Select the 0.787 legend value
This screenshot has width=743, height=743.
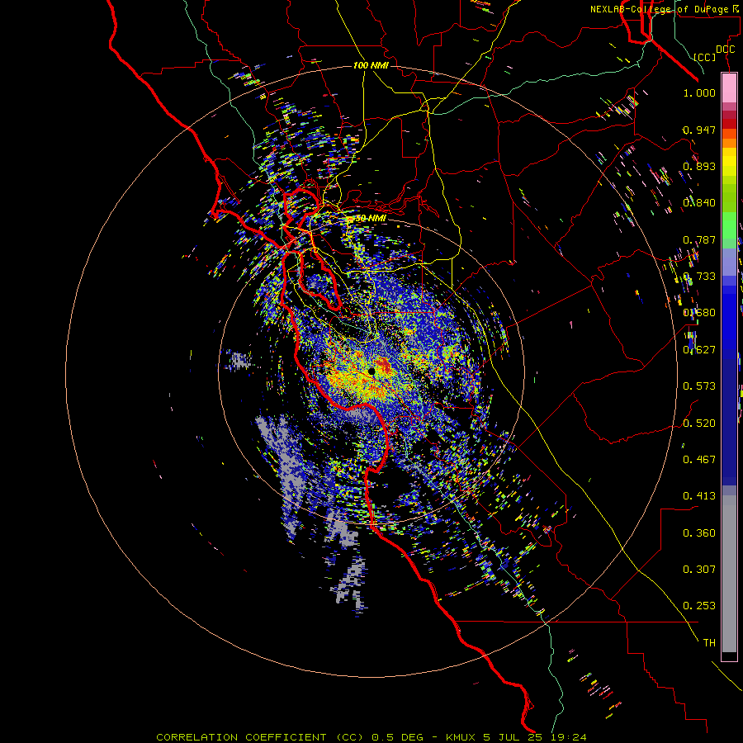[699, 239]
